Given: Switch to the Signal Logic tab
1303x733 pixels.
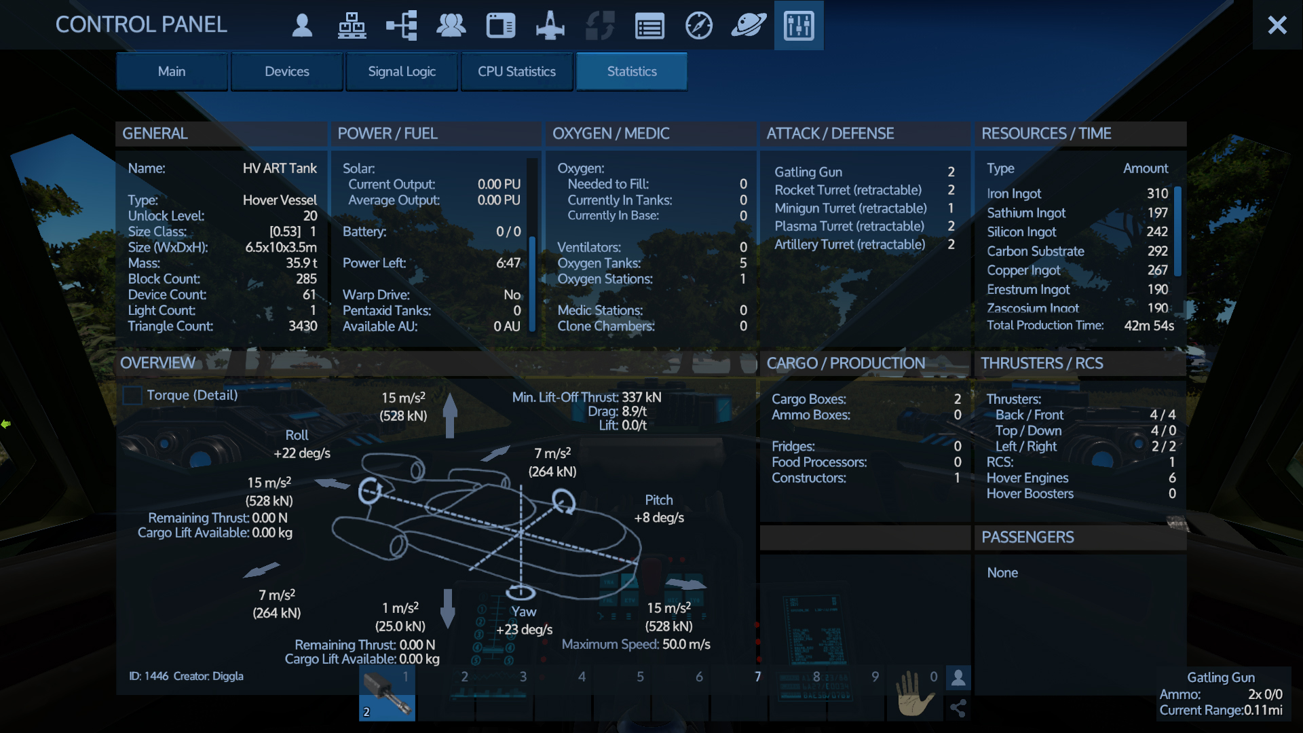Looking at the screenshot, I should [x=402, y=71].
